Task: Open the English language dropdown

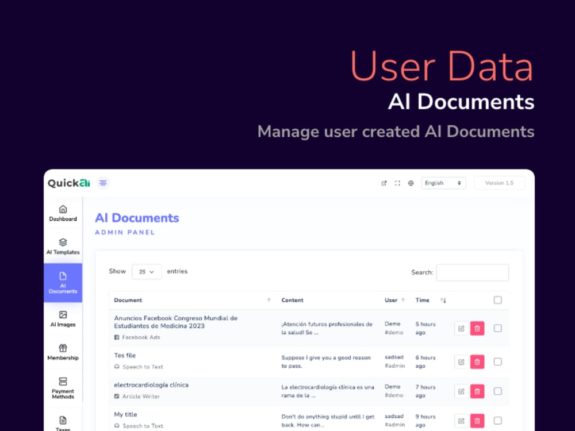Action: tap(443, 183)
